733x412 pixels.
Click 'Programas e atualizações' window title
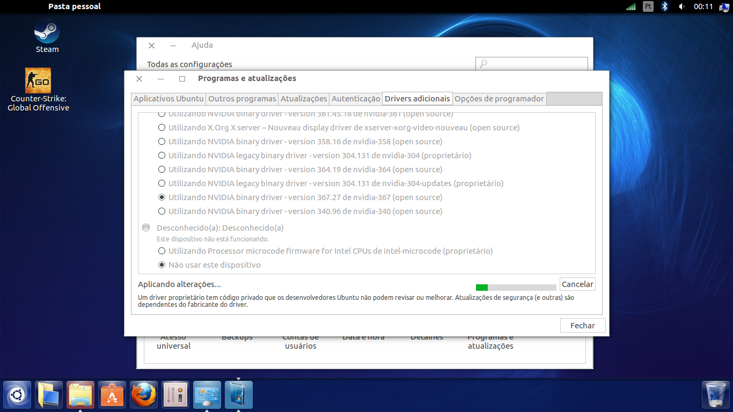(x=247, y=78)
